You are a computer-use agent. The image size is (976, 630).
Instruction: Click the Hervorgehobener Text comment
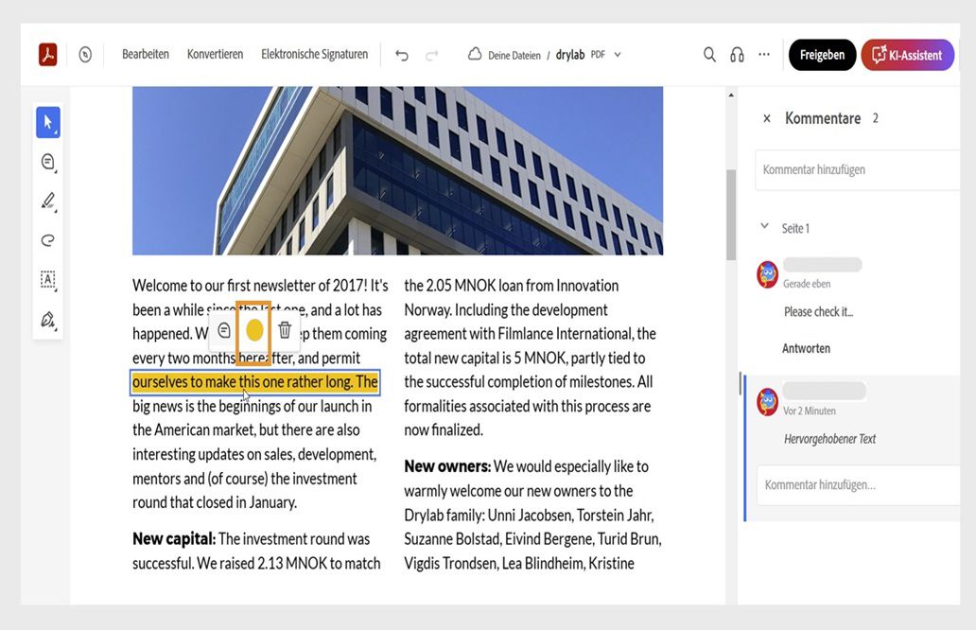[x=829, y=439]
